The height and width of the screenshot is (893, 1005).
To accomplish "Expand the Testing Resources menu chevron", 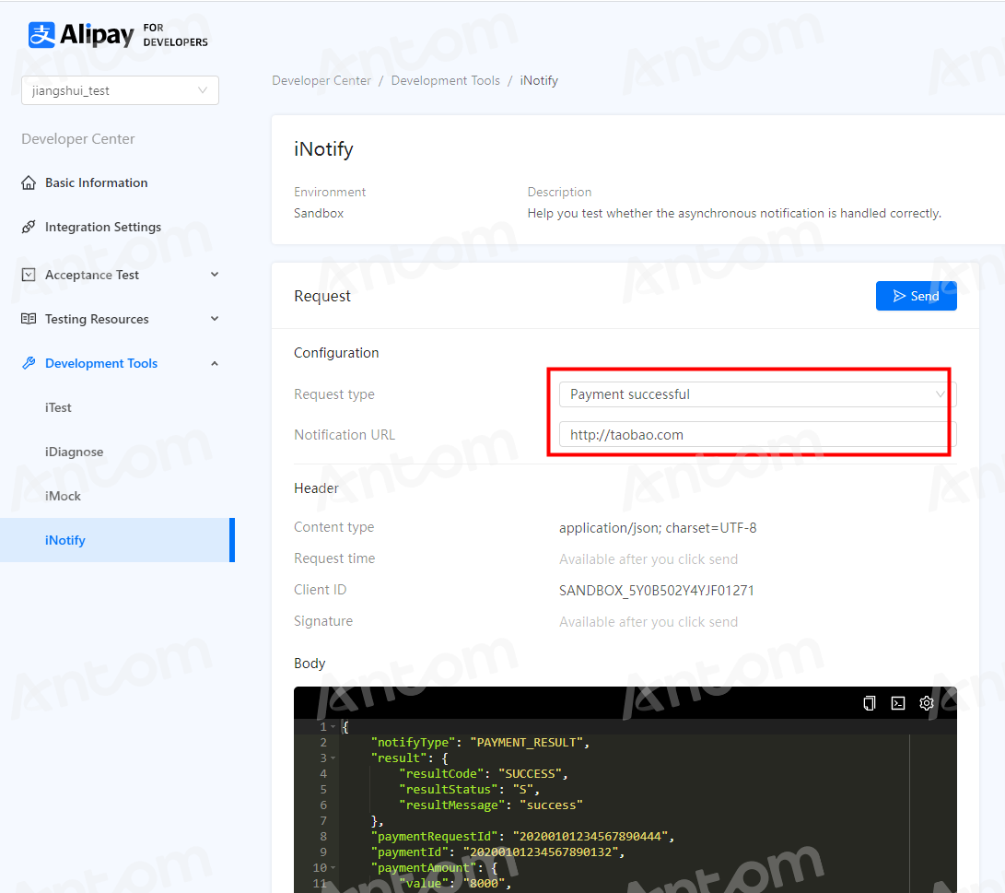I will pos(215,319).
